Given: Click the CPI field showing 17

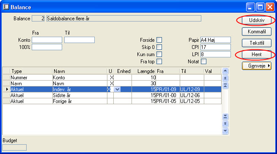Looking at the screenshot, I should click(216, 47).
